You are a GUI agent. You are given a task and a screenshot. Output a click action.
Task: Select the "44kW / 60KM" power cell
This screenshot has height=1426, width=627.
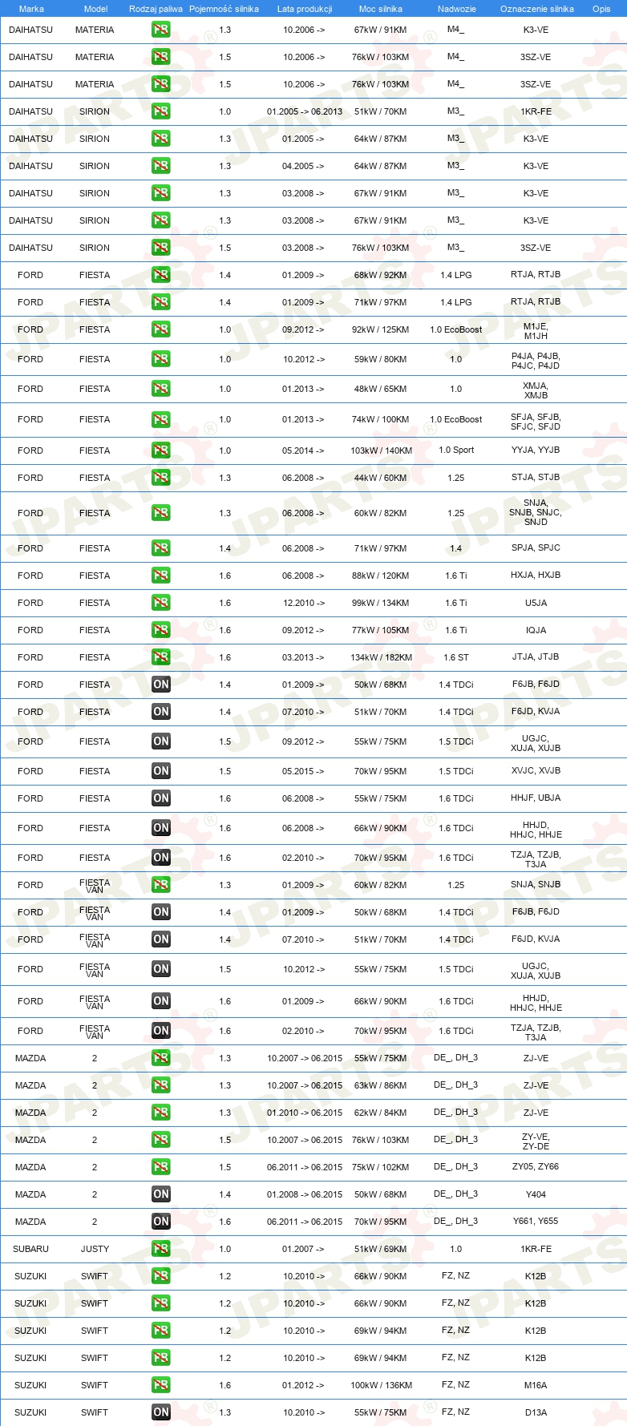pyautogui.click(x=381, y=478)
